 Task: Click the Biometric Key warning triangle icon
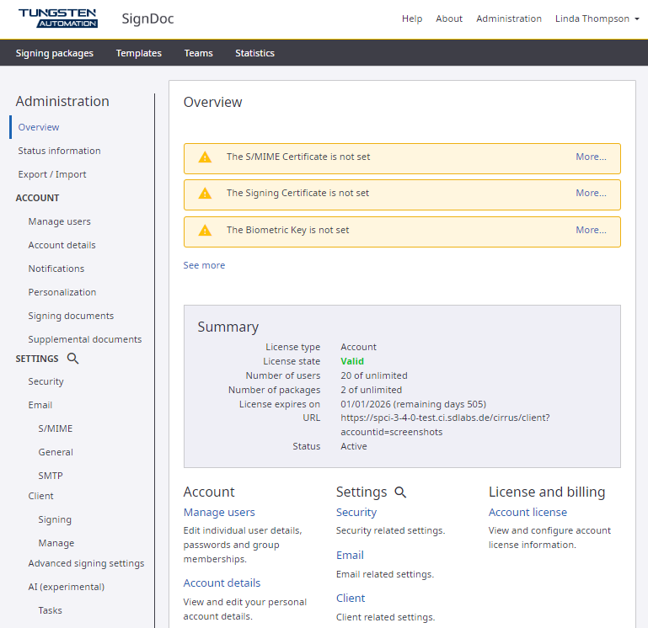coord(205,231)
